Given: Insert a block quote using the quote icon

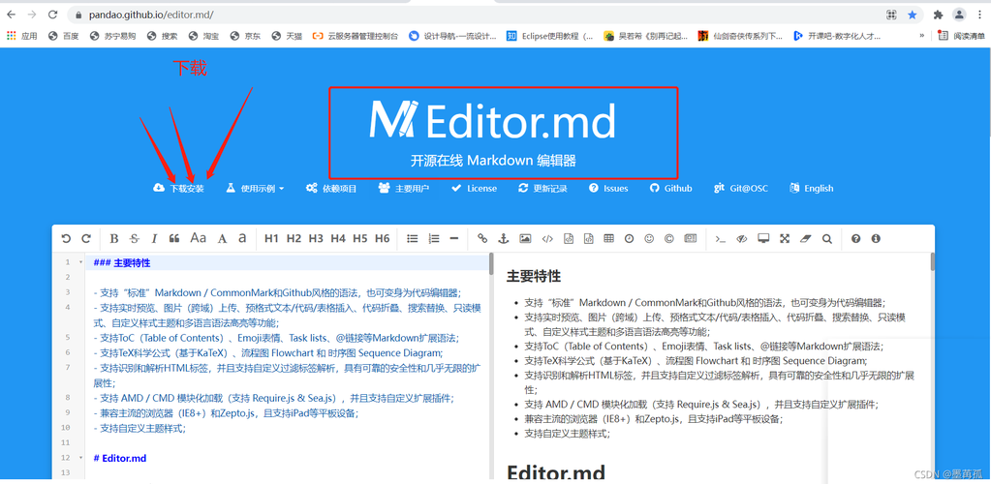Looking at the screenshot, I should 174,239.
